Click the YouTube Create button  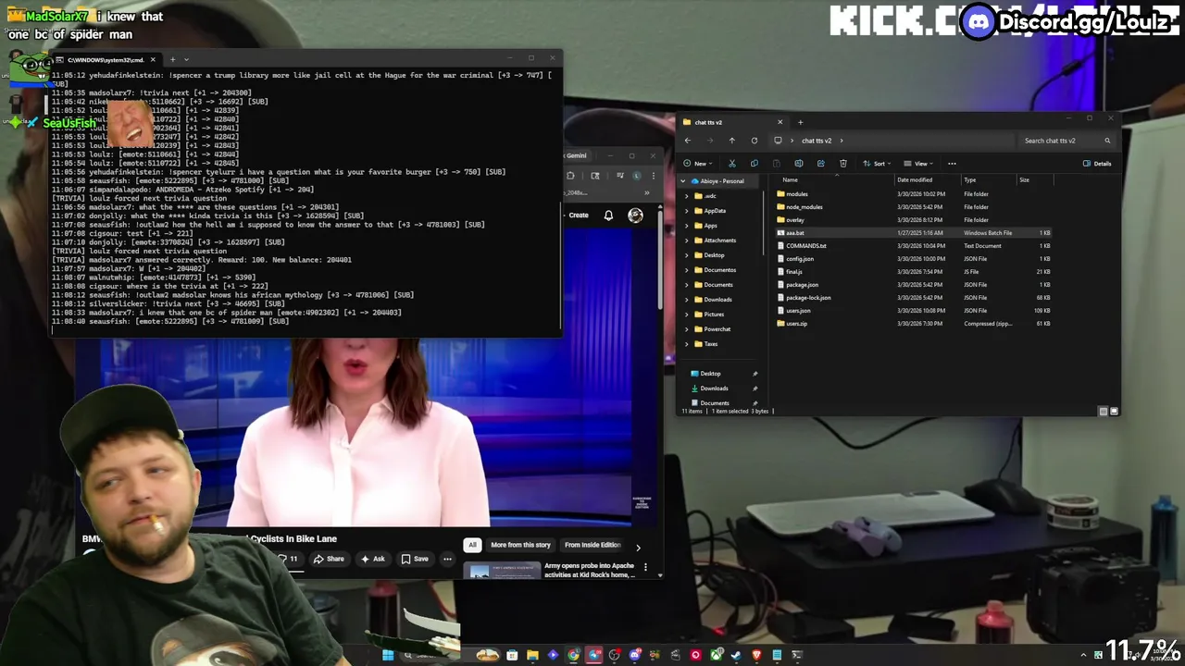click(579, 216)
